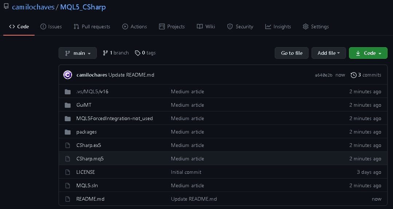Open the green Code download dropdown
The height and width of the screenshot is (209, 393).
[368, 53]
